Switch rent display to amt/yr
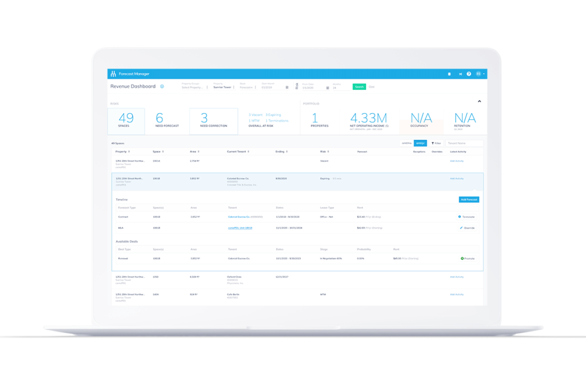The width and height of the screenshot is (586, 390). 420,143
